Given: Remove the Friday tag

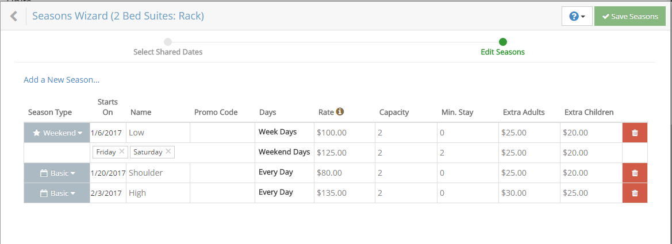Looking at the screenshot, I should [x=122, y=152].
